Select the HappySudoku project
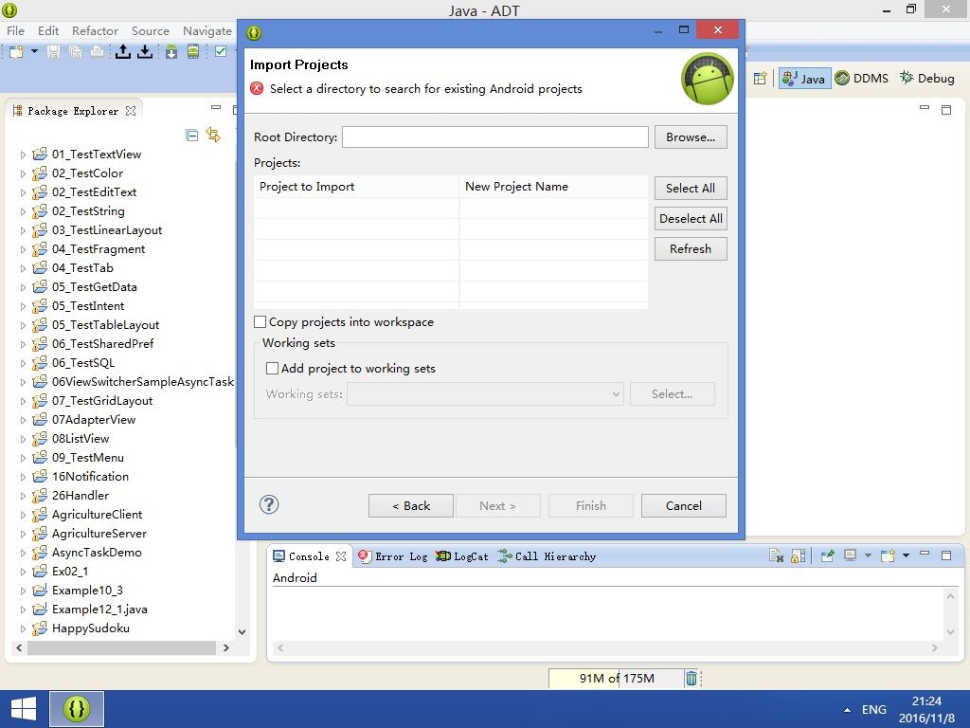Viewport: 970px width, 728px height. (x=90, y=628)
